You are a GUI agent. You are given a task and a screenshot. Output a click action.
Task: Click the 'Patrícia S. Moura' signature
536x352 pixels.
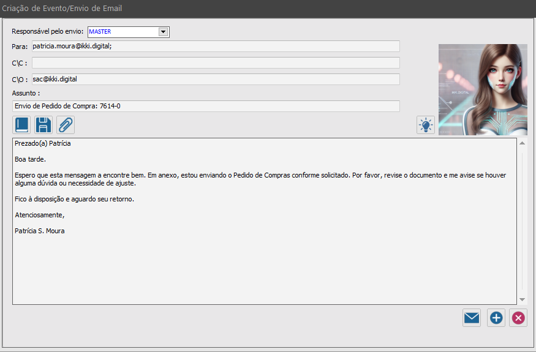click(40, 231)
